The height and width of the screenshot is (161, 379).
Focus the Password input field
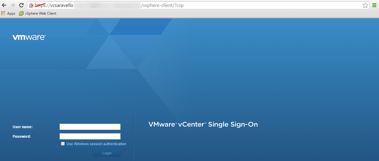click(x=90, y=137)
